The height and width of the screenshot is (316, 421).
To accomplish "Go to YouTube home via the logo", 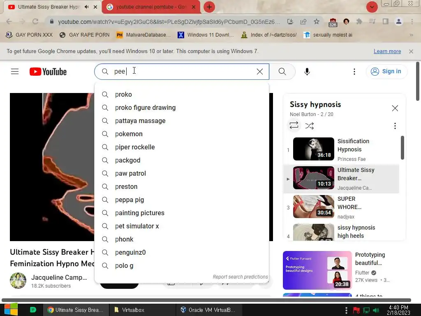I will pyautogui.click(x=48, y=72).
